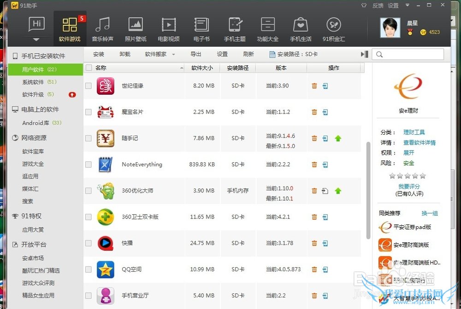This screenshot has width=461, height=309.
Task: Delete 魔宝名片 with trash icon
Action: click(x=314, y=112)
